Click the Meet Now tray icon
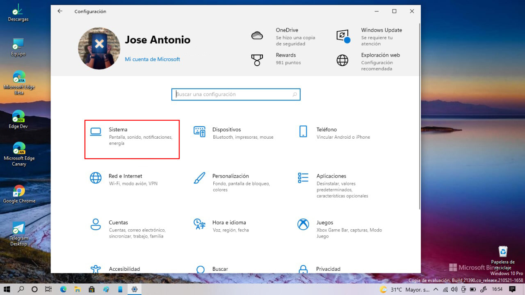The height and width of the screenshot is (295, 525). coord(463,289)
